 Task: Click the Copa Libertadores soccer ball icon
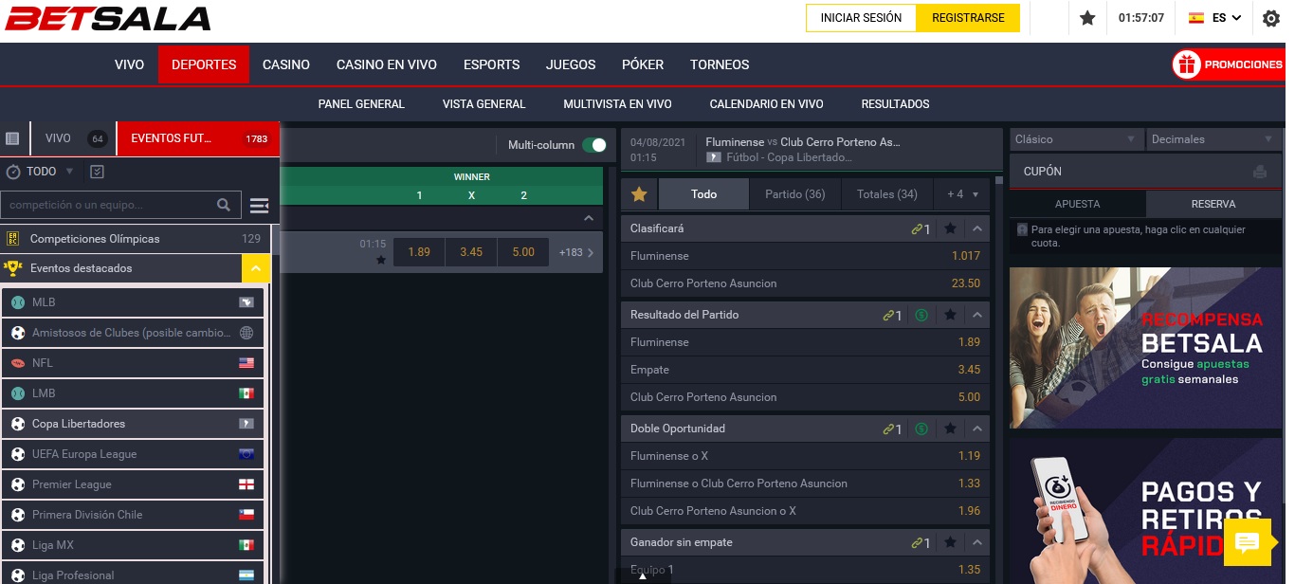pos(17,424)
